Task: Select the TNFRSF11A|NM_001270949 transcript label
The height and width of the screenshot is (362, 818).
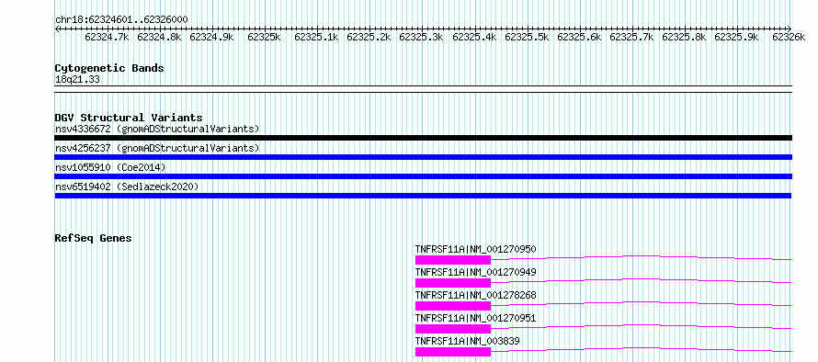Action: pyautogui.click(x=476, y=272)
